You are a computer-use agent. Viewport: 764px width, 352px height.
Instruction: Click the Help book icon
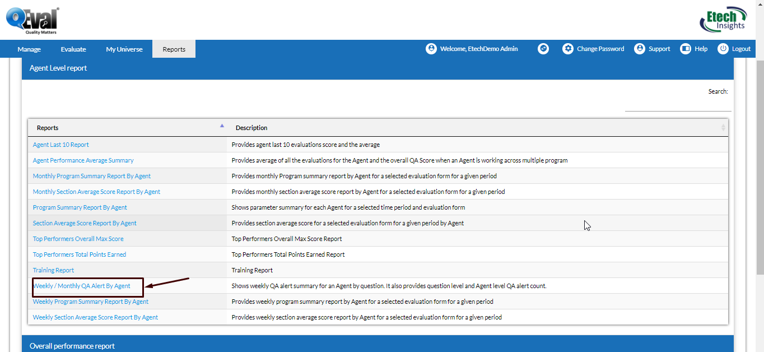(686, 49)
